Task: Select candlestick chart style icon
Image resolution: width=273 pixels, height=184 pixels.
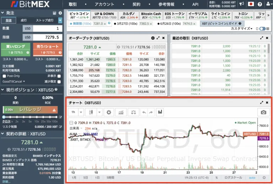Action: point(91,112)
